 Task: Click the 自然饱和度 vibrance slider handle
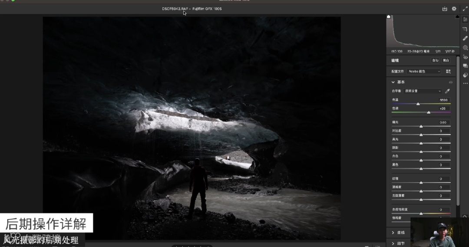(x=421, y=214)
